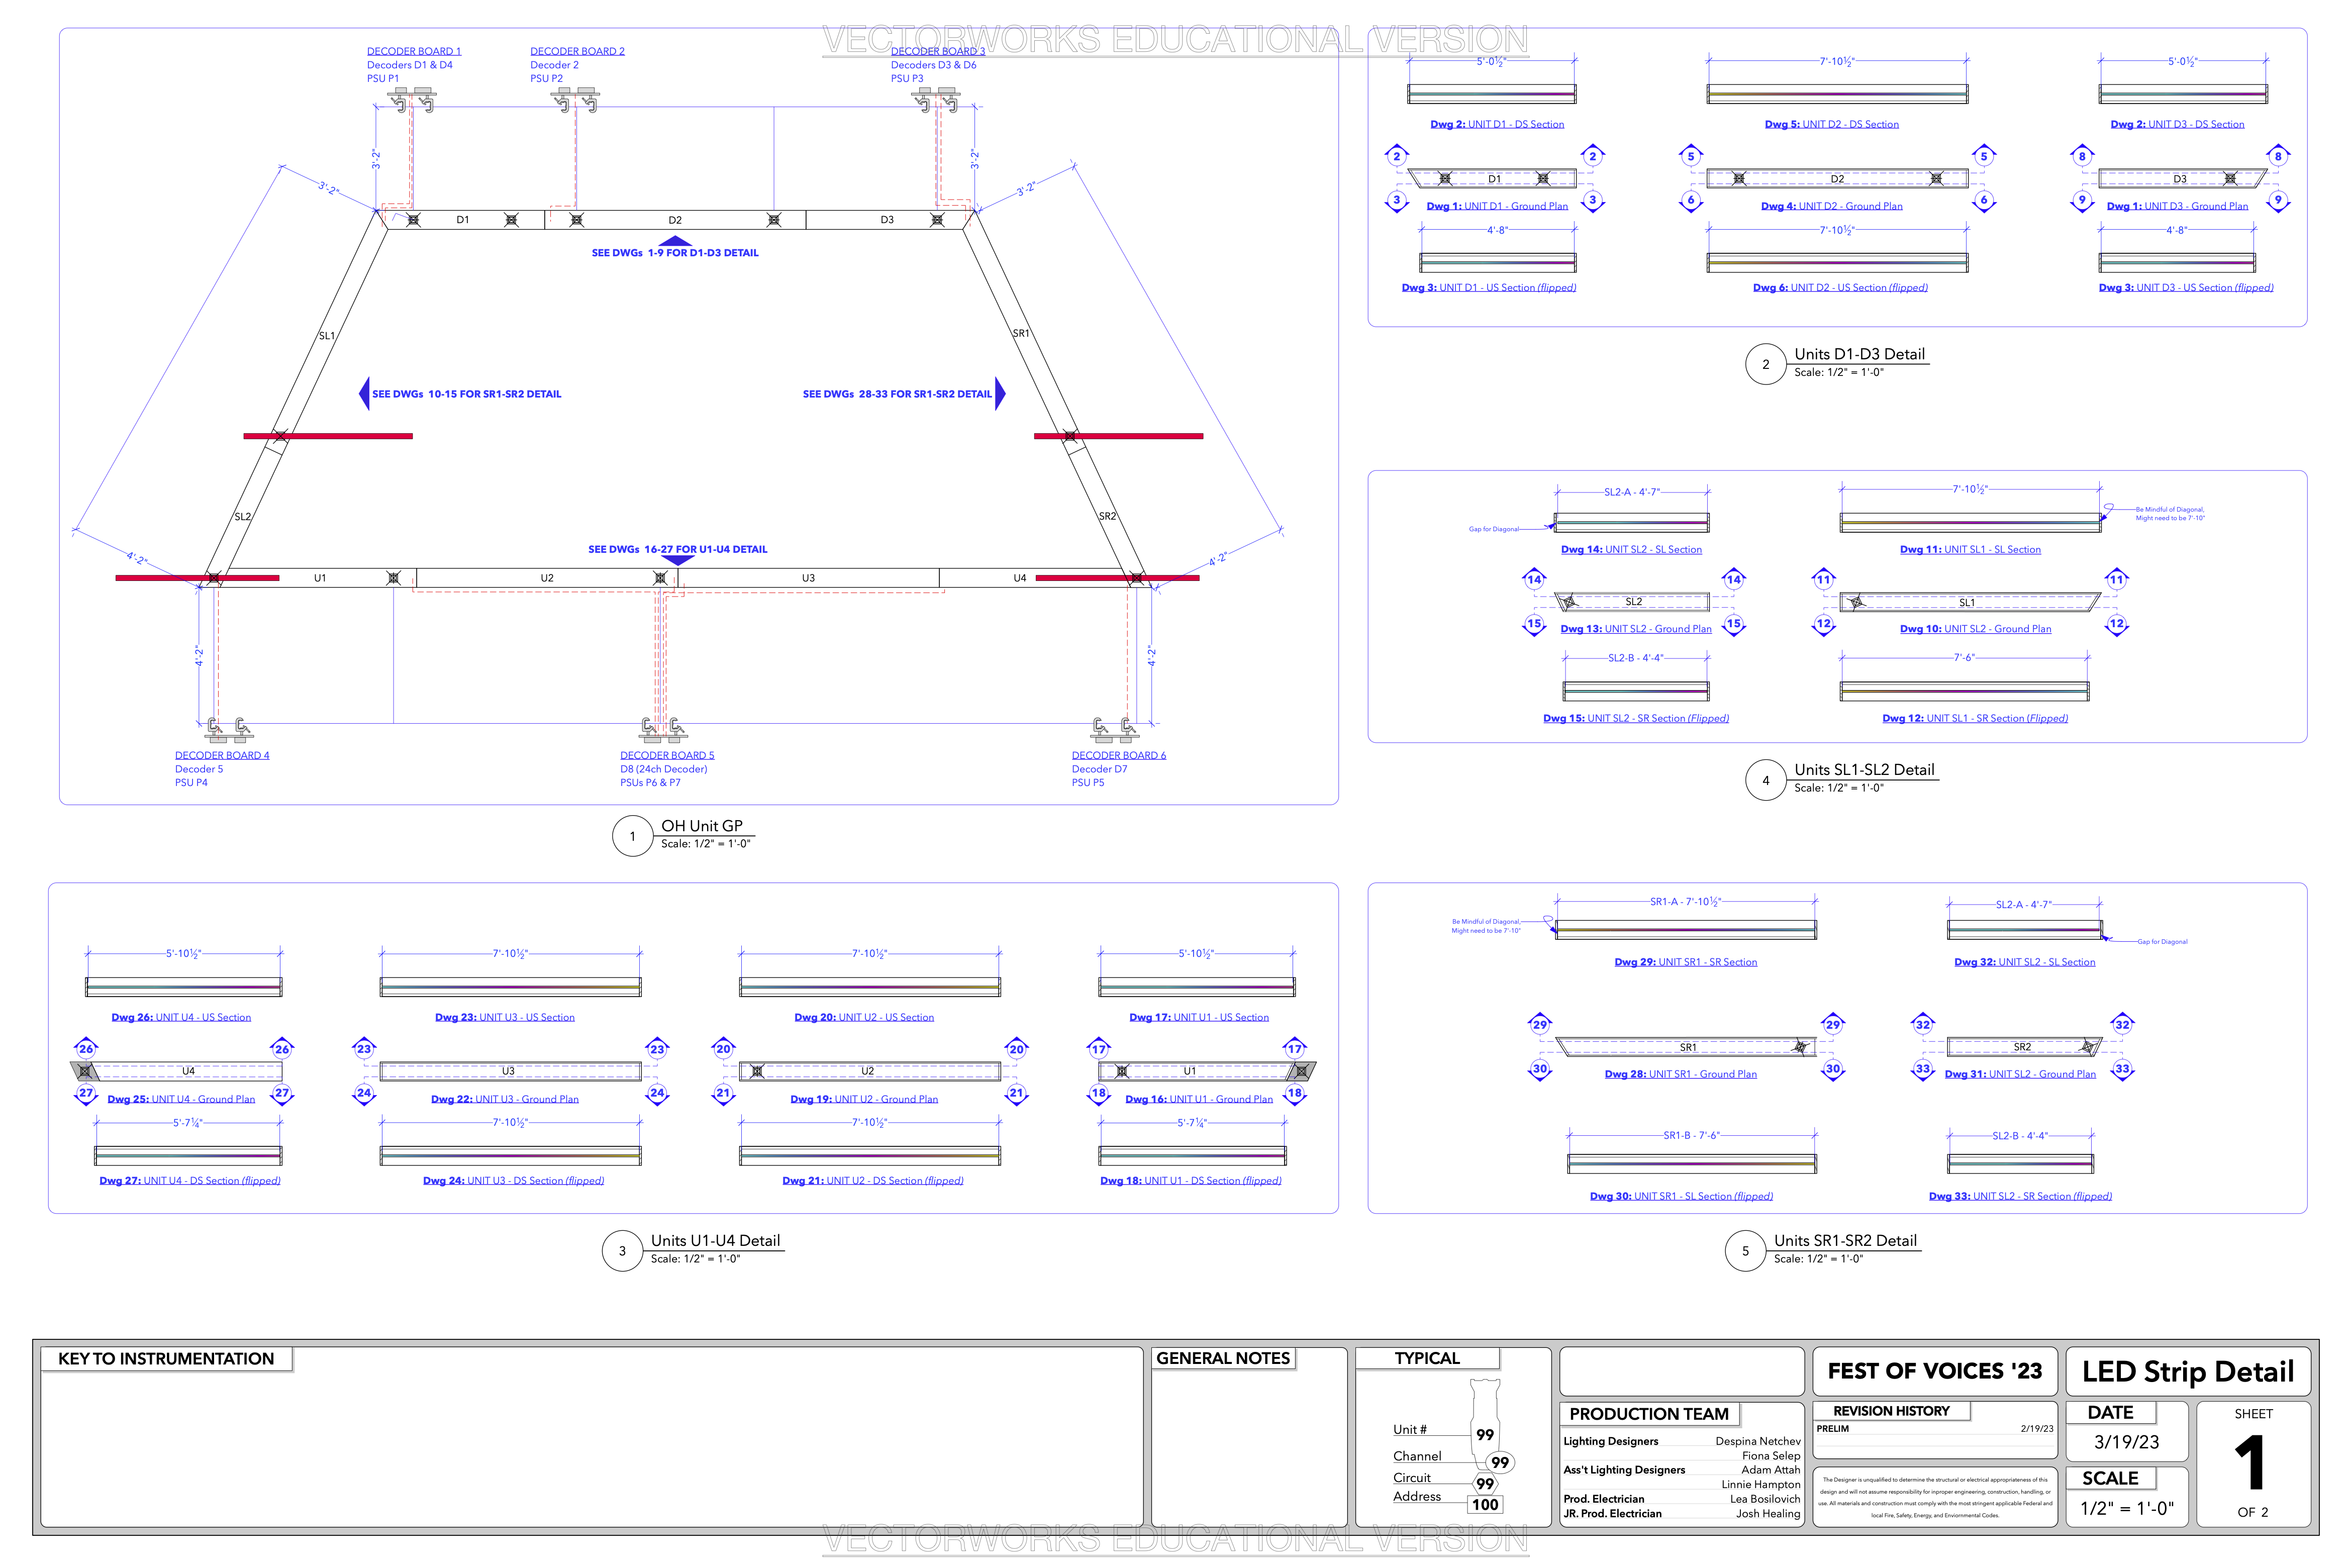Open Dwg 29: UNIT SR1 - SR Section link
Viewport: 2352px width, 1568px height.
pyautogui.click(x=1685, y=962)
